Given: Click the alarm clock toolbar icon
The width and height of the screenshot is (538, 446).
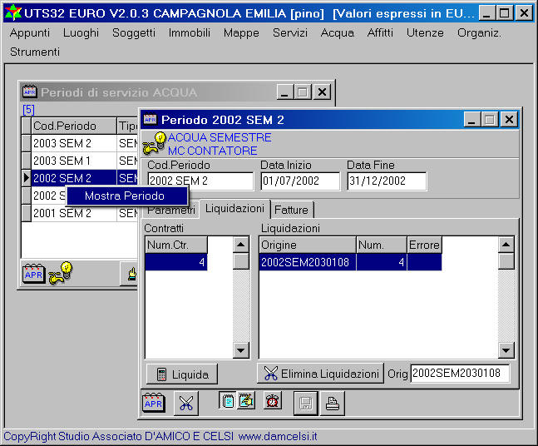Looking at the screenshot, I should point(272,401).
